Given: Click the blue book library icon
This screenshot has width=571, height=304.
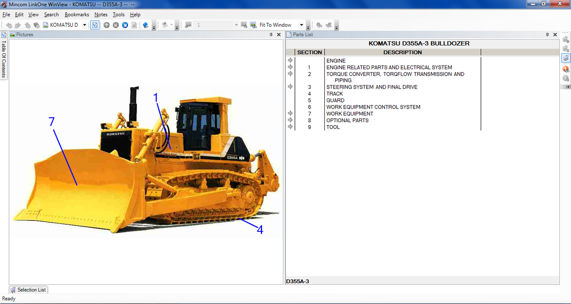Looking at the screenshot, I should point(145,25).
